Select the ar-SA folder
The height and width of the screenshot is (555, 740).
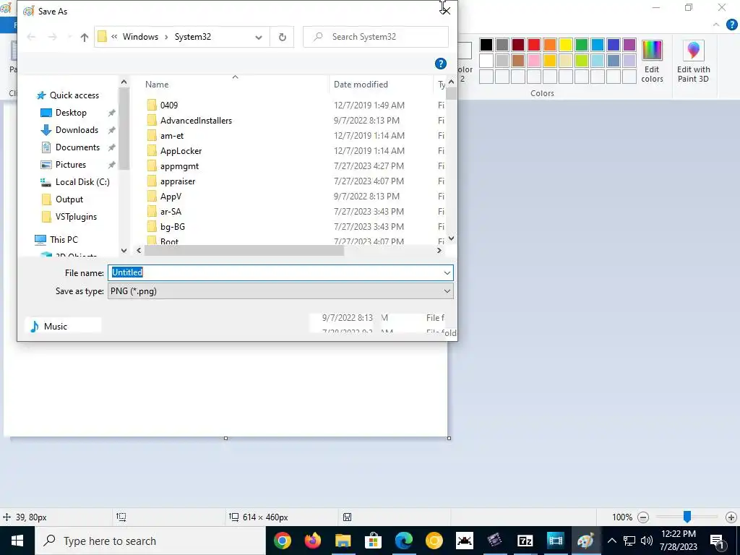tap(171, 212)
